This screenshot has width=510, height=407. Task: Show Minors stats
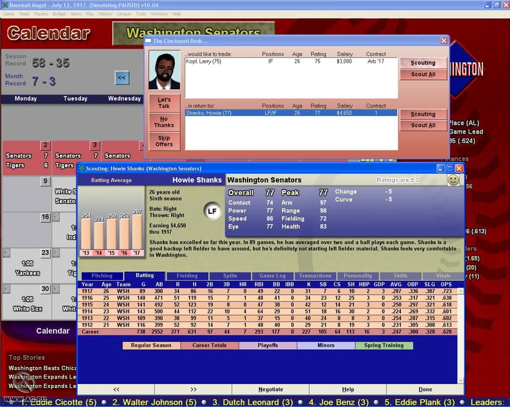[x=326, y=346]
